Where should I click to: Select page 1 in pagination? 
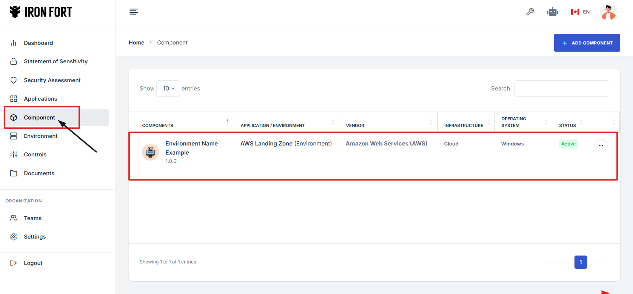tap(580, 262)
